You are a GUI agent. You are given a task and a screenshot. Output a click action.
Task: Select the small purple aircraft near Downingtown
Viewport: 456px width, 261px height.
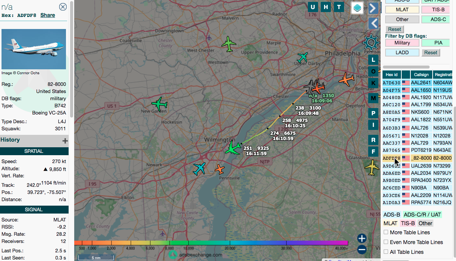209,37
